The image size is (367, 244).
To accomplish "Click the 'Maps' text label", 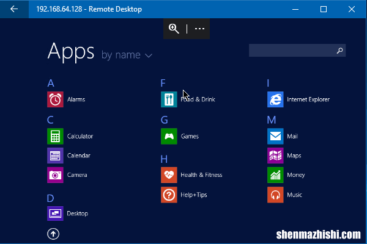I will (294, 156).
